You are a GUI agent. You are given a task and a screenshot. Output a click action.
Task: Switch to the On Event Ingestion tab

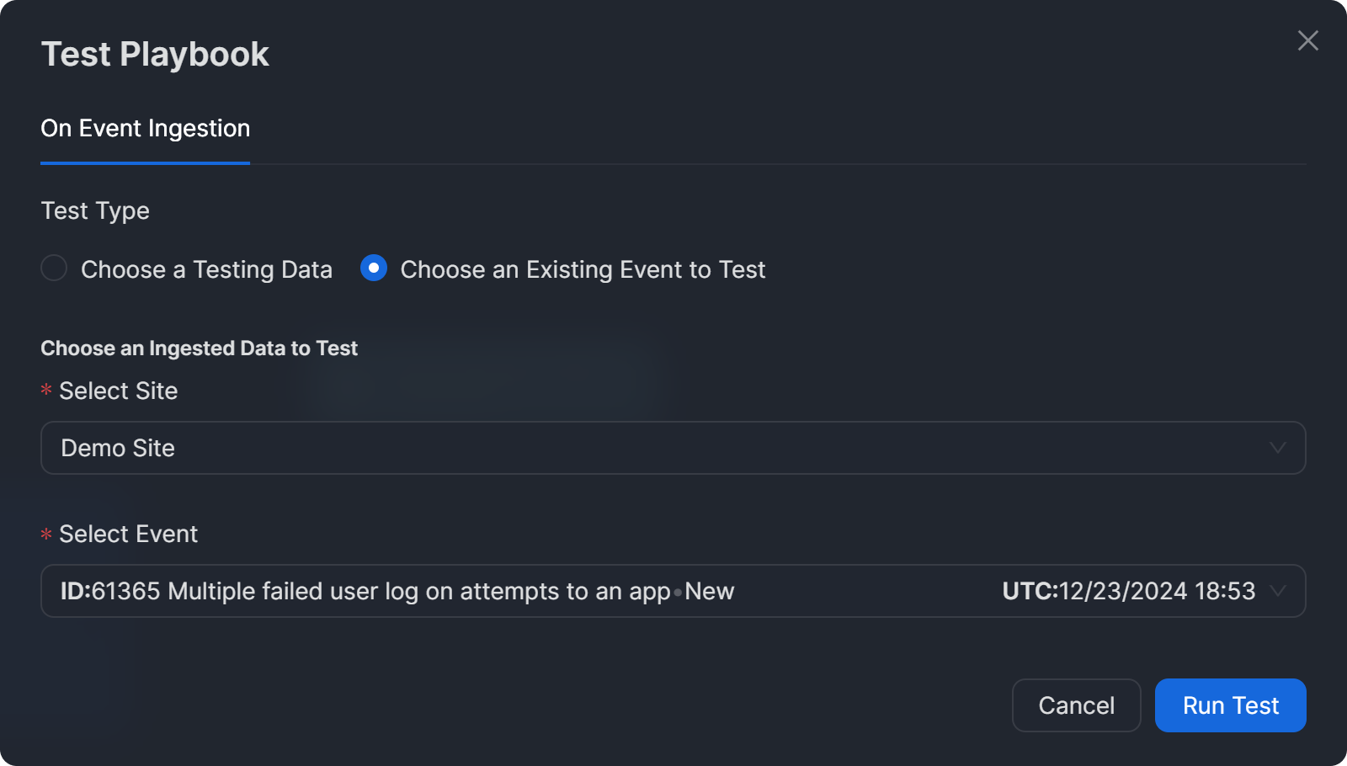coord(145,129)
